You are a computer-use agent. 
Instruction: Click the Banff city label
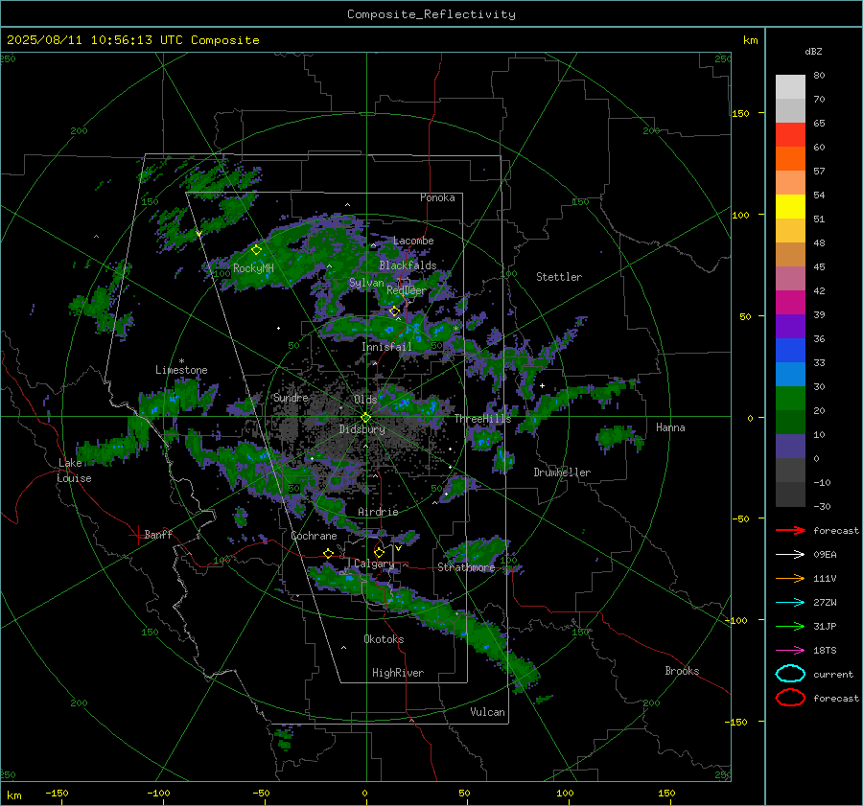coord(158,535)
